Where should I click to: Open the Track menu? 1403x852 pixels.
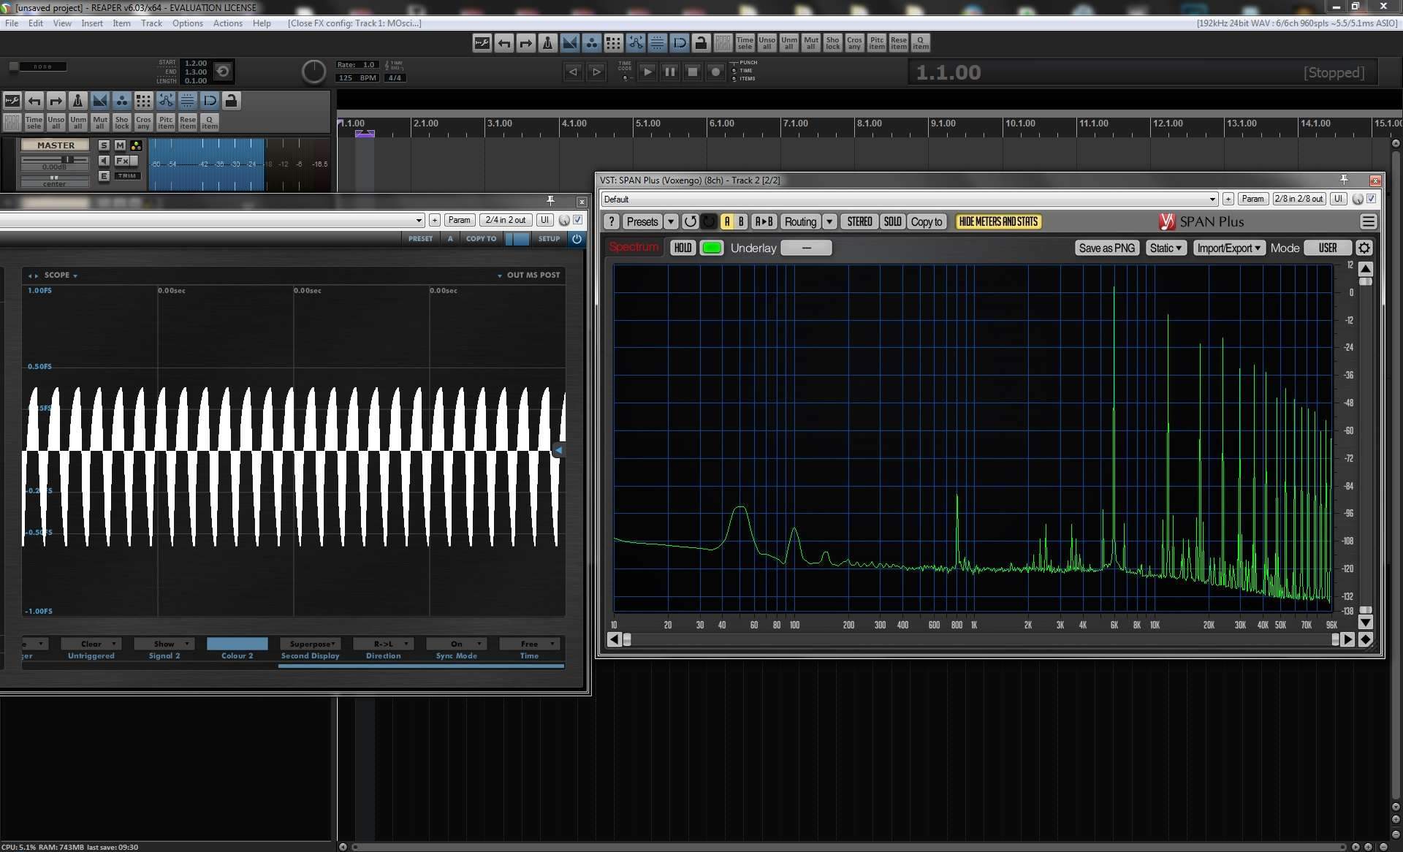tap(151, 23)
